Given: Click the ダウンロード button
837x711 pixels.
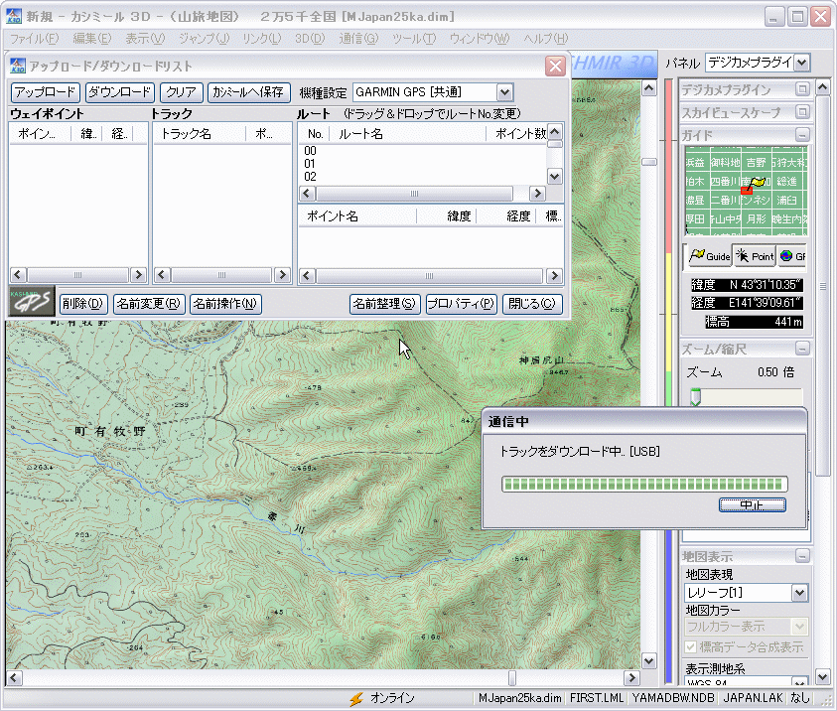Looking at the screenshot, I should pos(119,92).
